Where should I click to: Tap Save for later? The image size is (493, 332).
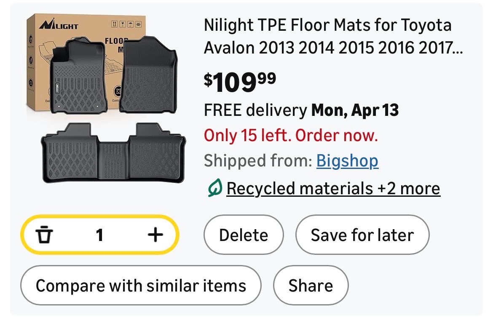point(362,235)
